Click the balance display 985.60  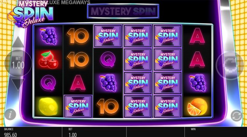[x=11, y=135]
